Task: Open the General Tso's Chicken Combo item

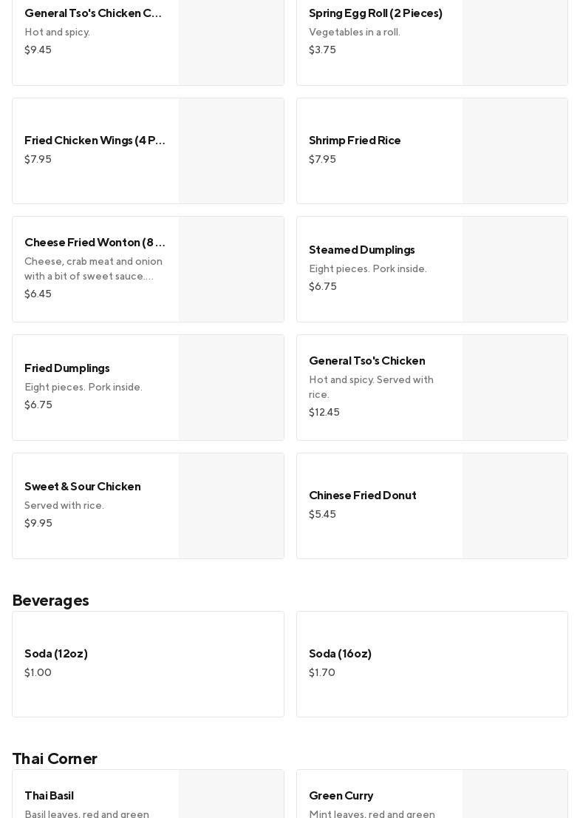Action: 94,13
